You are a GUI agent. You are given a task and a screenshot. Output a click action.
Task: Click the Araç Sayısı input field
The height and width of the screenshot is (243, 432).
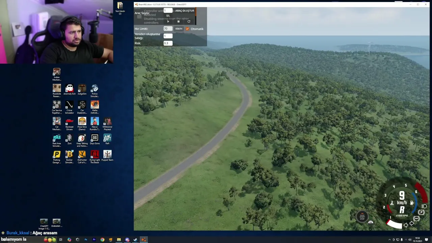point(168,11)
